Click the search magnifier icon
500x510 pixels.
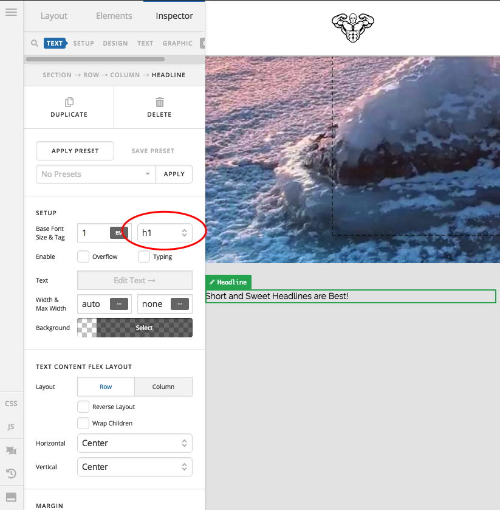click(x=35, y=43)
